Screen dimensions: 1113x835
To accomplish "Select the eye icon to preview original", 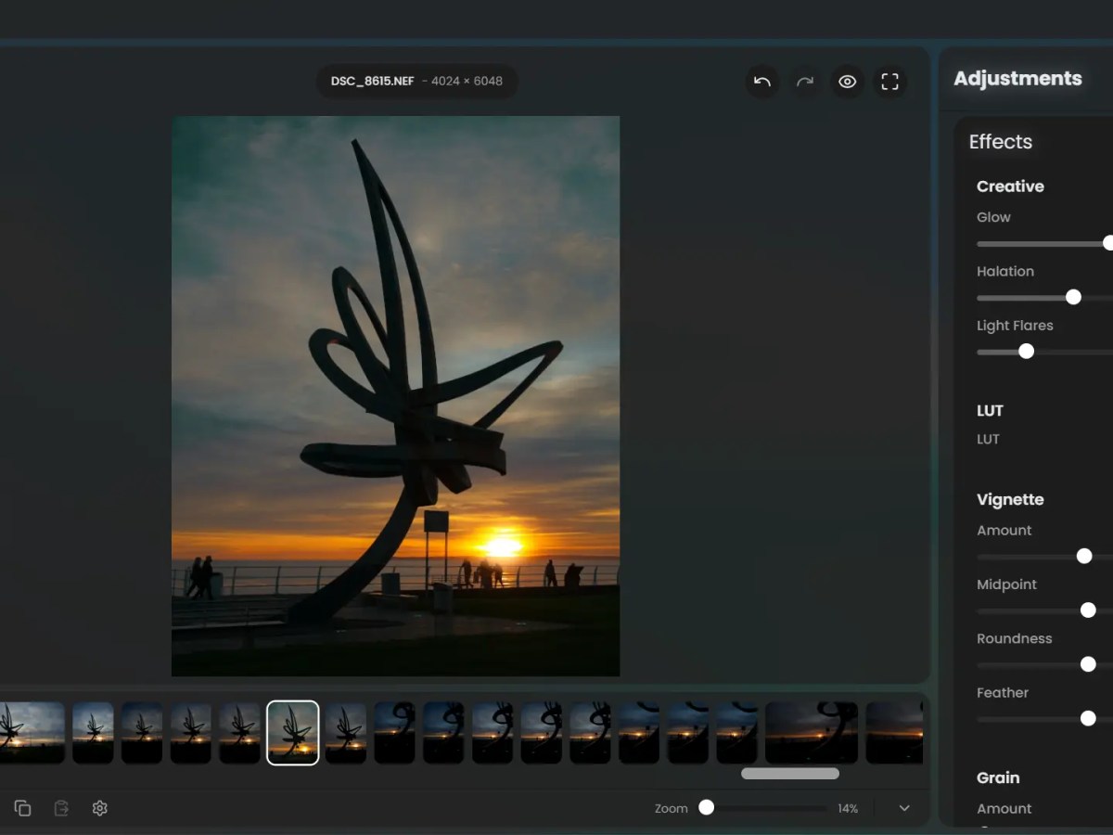I will tap(847, 82).
